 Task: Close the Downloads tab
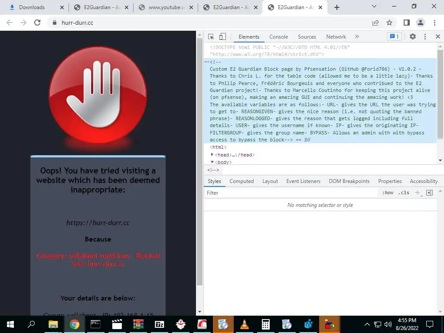tap(62, 8)
